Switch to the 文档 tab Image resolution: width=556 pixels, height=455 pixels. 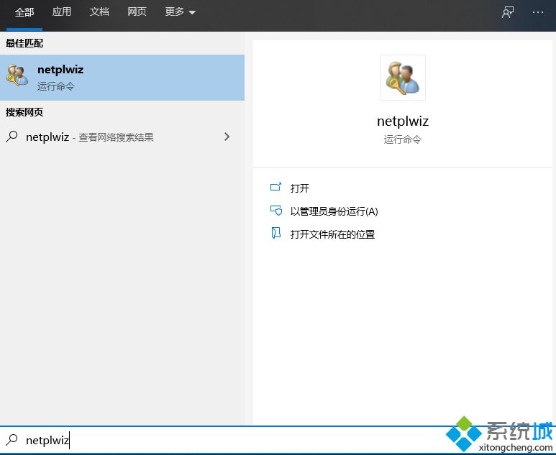point(99,12)
